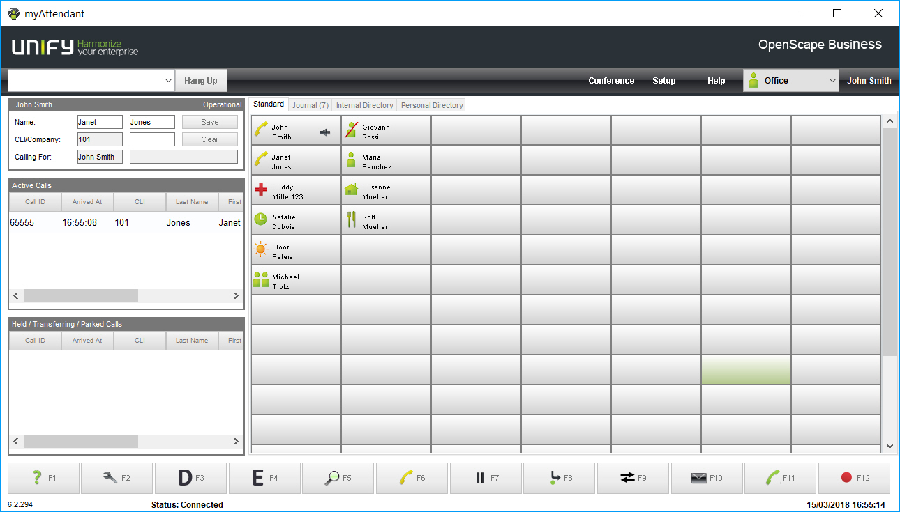900x512 pixels.
Task: Select Natalie Dubois clock status tile
Action: click(296, 219)
